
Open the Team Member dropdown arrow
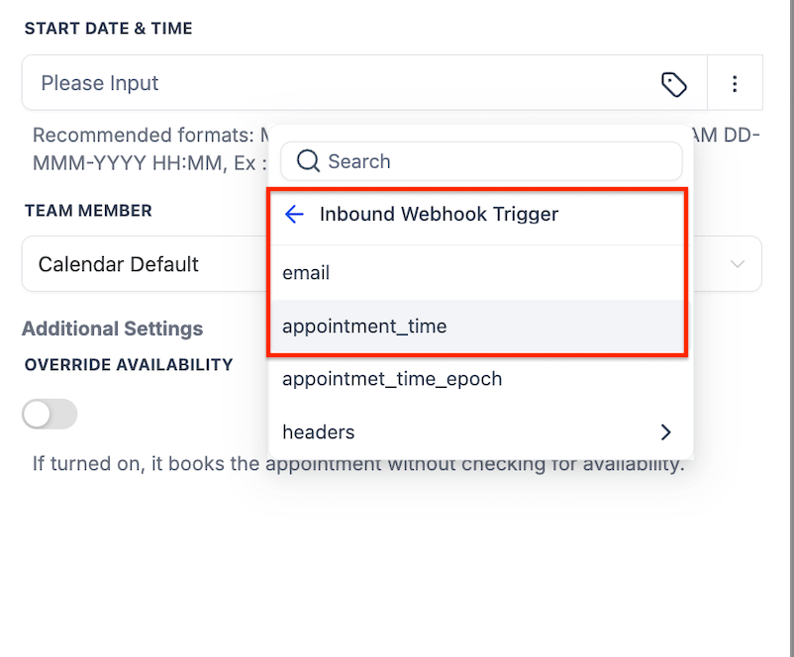[738, 264]
